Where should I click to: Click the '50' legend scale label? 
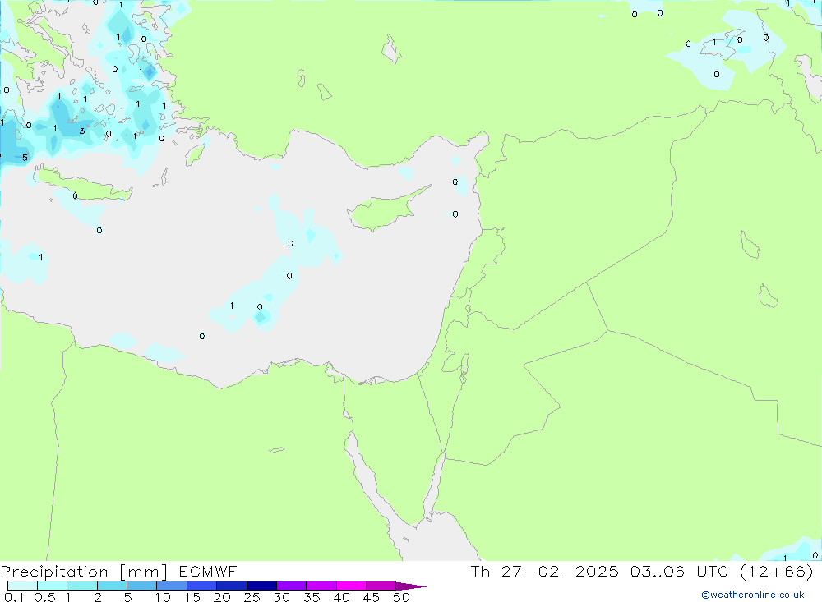coord(401,597)
